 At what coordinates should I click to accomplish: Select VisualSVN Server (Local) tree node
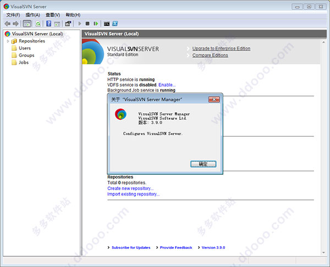pyautogui.click(x=37, y=34)
